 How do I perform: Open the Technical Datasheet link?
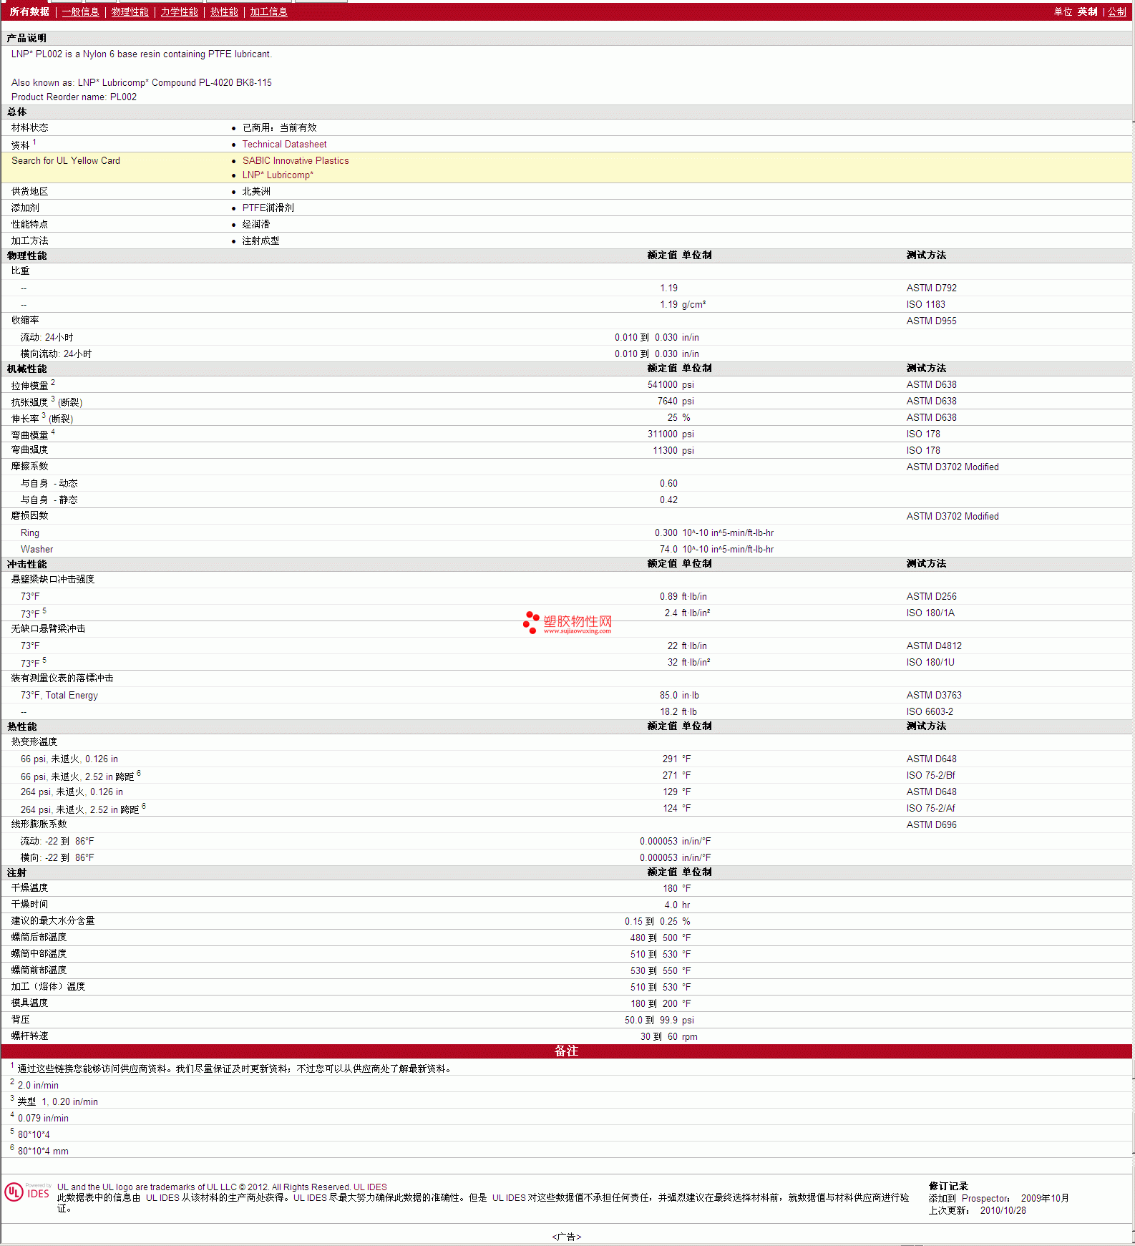(284, 145)
